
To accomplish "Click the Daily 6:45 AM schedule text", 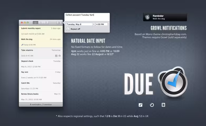I will pyautogui.click(x=27, y=56).
